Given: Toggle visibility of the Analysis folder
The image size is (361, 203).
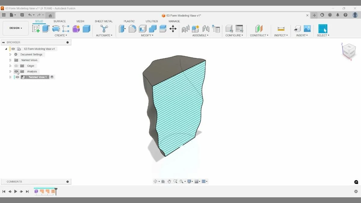Looking at the screenshot, I should point(17,71).
